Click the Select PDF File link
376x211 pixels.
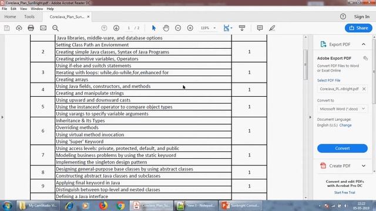[x=328, y=80]
